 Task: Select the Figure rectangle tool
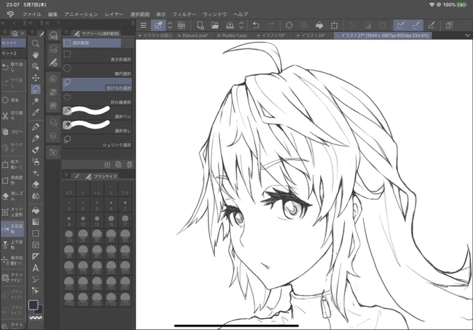[x=35, y=233]
